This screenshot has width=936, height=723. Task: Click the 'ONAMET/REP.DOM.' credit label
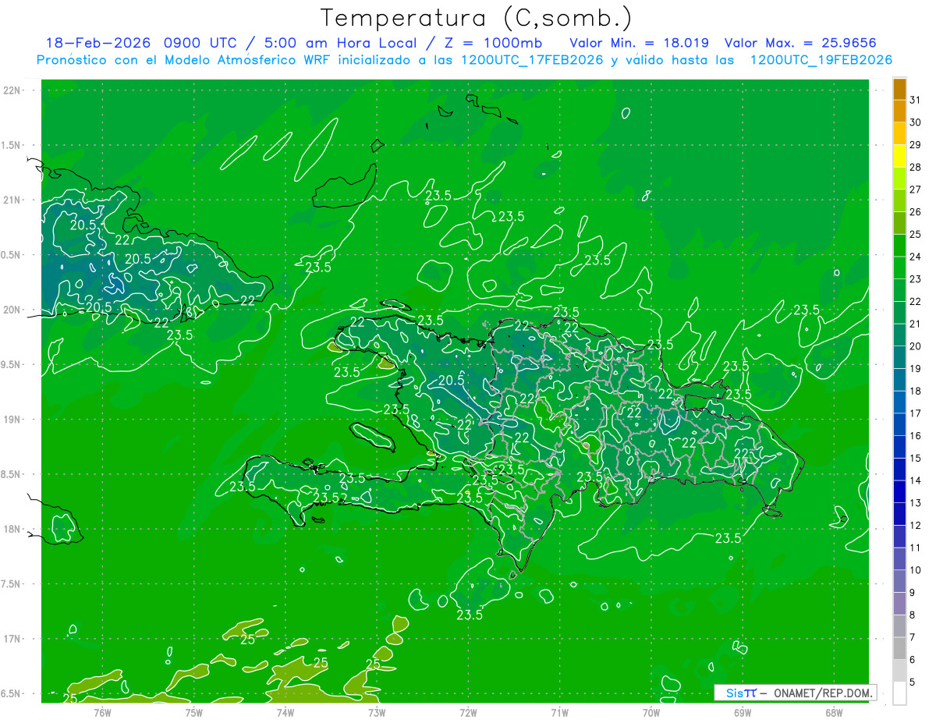point(824,693)
